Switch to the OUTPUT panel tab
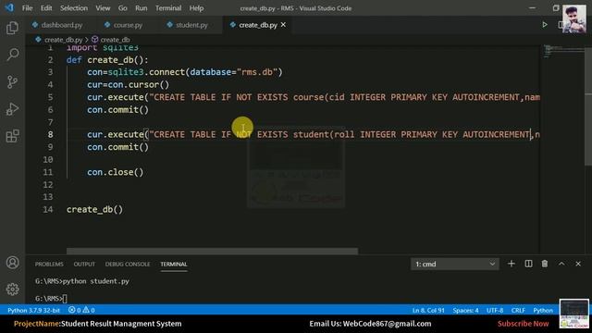This screenshot has height=333, width=592. tap(84, 264)
